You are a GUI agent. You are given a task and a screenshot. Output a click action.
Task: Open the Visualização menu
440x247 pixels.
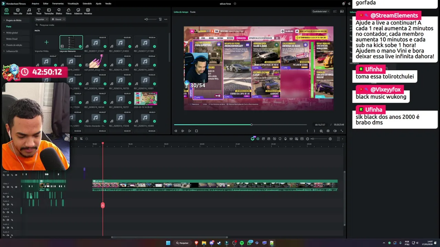point(73,3)
